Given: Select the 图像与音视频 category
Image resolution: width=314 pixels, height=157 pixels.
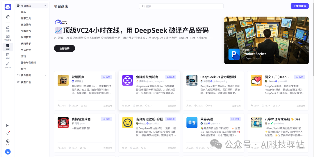Looking at the screenshot, I should point(28,63).
